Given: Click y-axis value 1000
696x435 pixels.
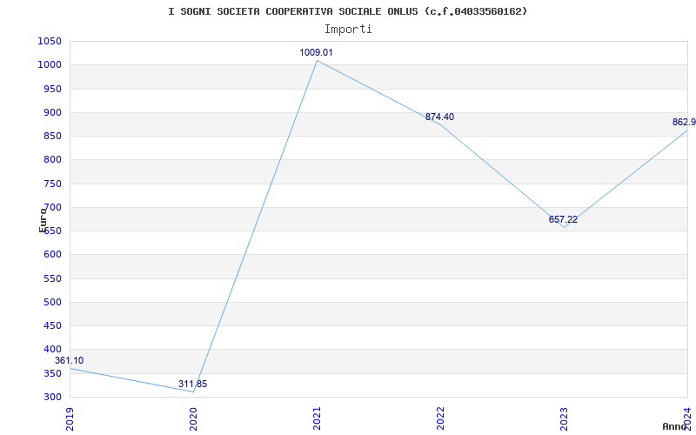Looking at the screenshot, I should click(x=50, y=65).
